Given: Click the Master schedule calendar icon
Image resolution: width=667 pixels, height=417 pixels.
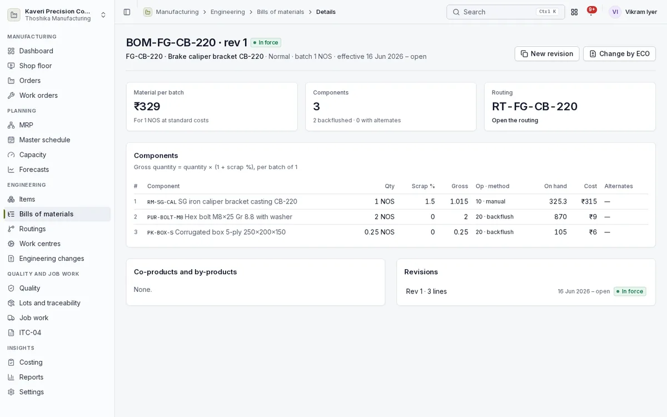Looking at the screenshot, I should pos(11,140).
